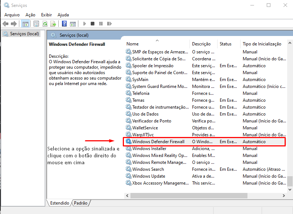Switch to the Padrão tab

point(81,203)
